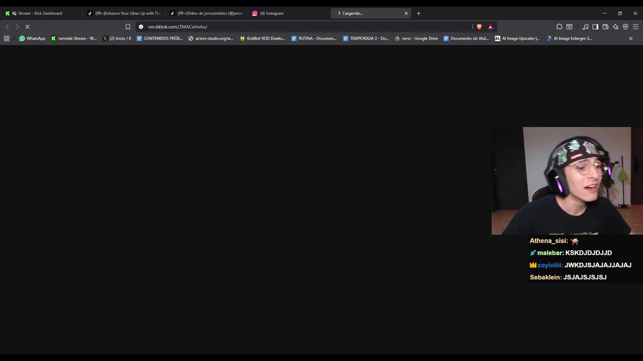
Task: Open Brave VPN shield icon
Action: pyautogui.click(x=625, y=27)
